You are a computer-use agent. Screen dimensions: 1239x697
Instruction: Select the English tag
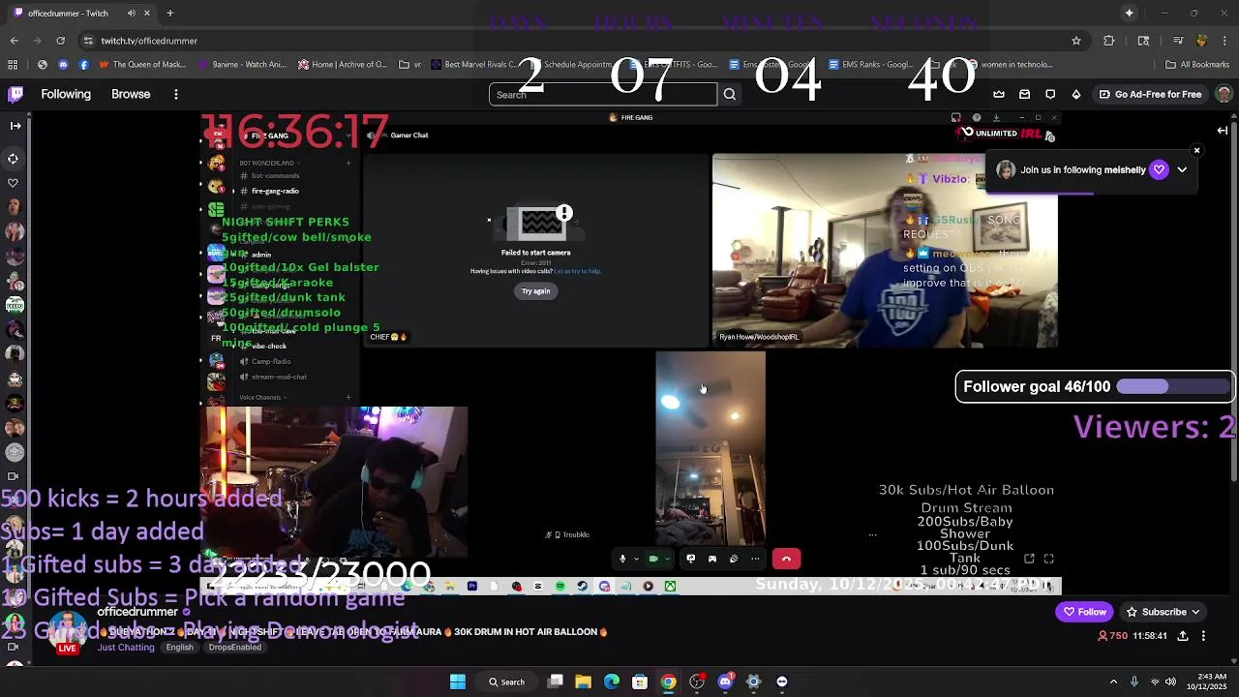179,647
